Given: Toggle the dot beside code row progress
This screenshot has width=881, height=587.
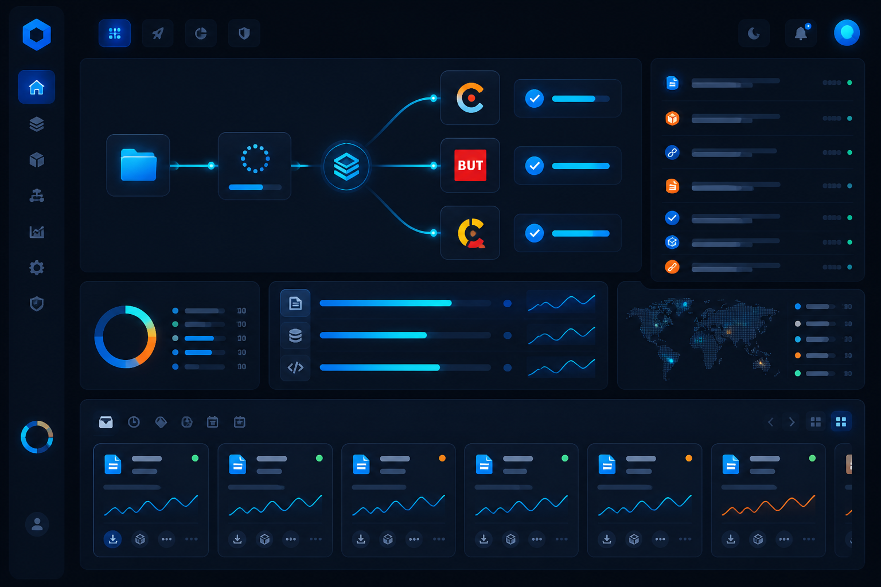Looking at the screenshot, I should click(507, 367).
